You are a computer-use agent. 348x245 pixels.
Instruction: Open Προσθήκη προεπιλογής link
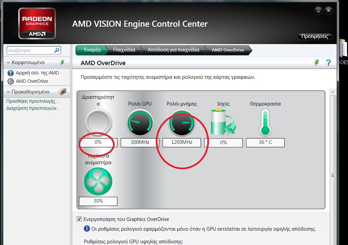coord(33,101)
